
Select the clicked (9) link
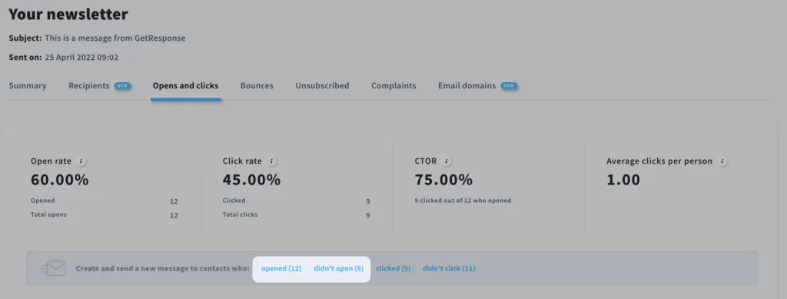[393, 268]
